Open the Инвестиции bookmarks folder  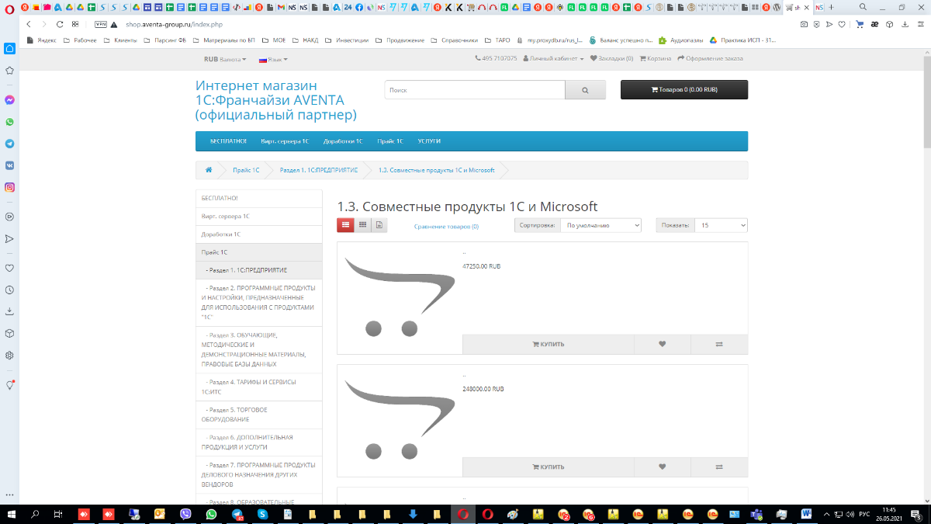coord(347,40)
